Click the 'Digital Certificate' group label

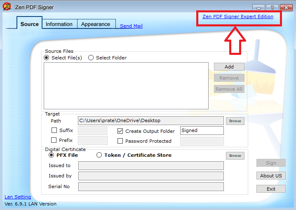65,149
